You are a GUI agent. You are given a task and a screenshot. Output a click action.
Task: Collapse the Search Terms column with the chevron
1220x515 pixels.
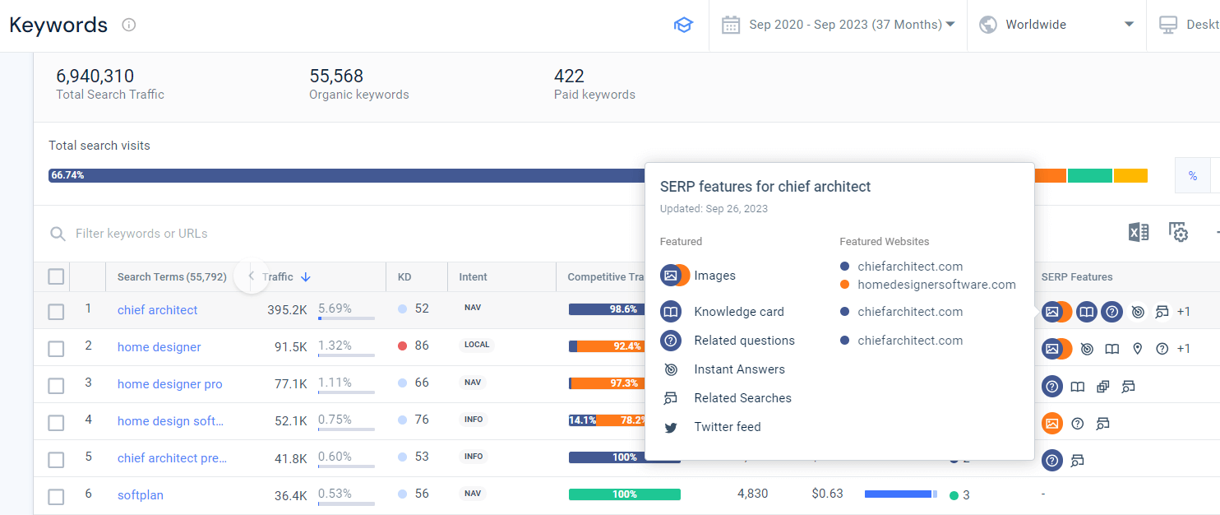tap(251, 276)
